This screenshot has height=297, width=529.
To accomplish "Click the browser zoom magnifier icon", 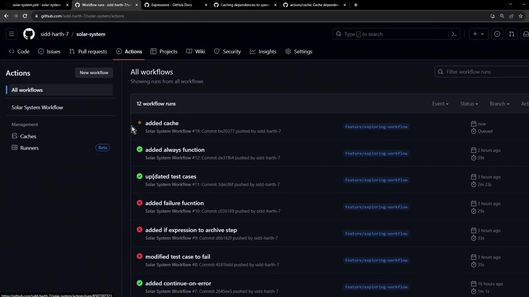I will pyautogui.click(x=502, y=16).
